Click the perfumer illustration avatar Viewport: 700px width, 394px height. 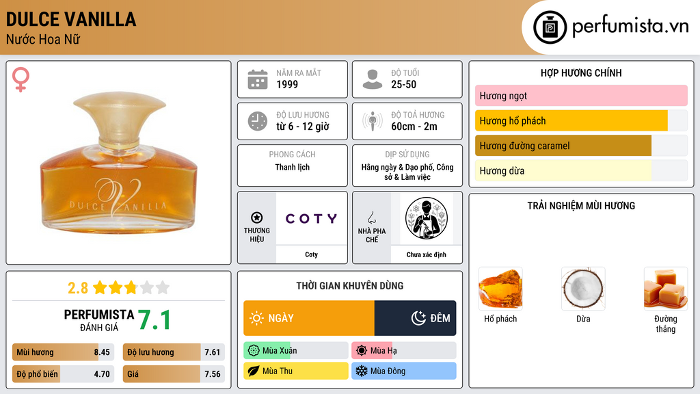pyautogui.click(x=427, y=218)
